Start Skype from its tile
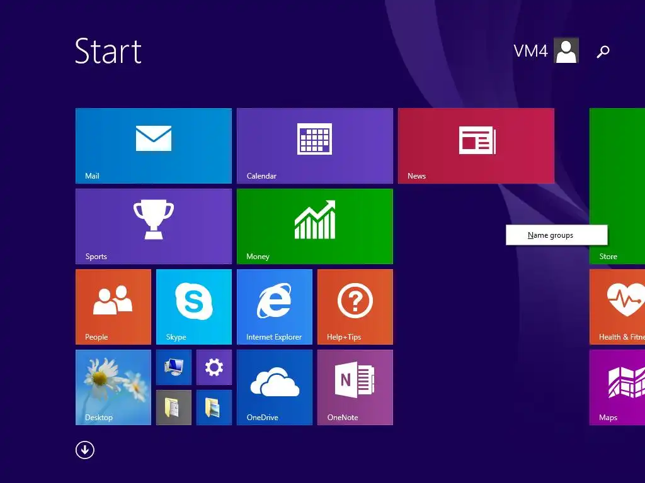The image size is (645, 483). [194, 307]
